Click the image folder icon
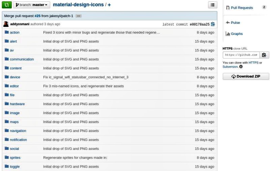Image resolution: width=270 pixels, height=171 pixels. [7, 113]
